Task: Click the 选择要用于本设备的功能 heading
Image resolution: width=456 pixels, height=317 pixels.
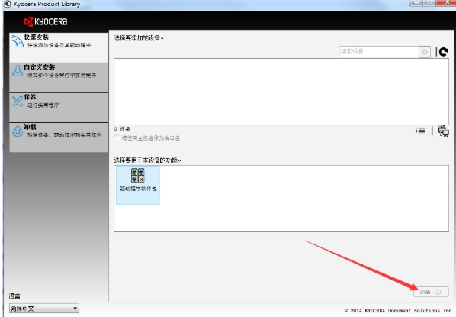Action: (x=147, y=160)
